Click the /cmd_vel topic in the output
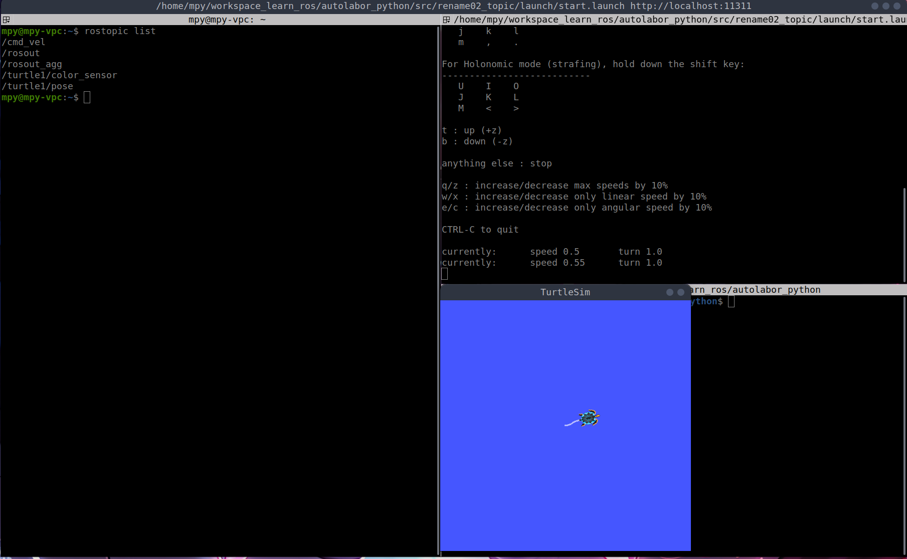 (24, 42)
